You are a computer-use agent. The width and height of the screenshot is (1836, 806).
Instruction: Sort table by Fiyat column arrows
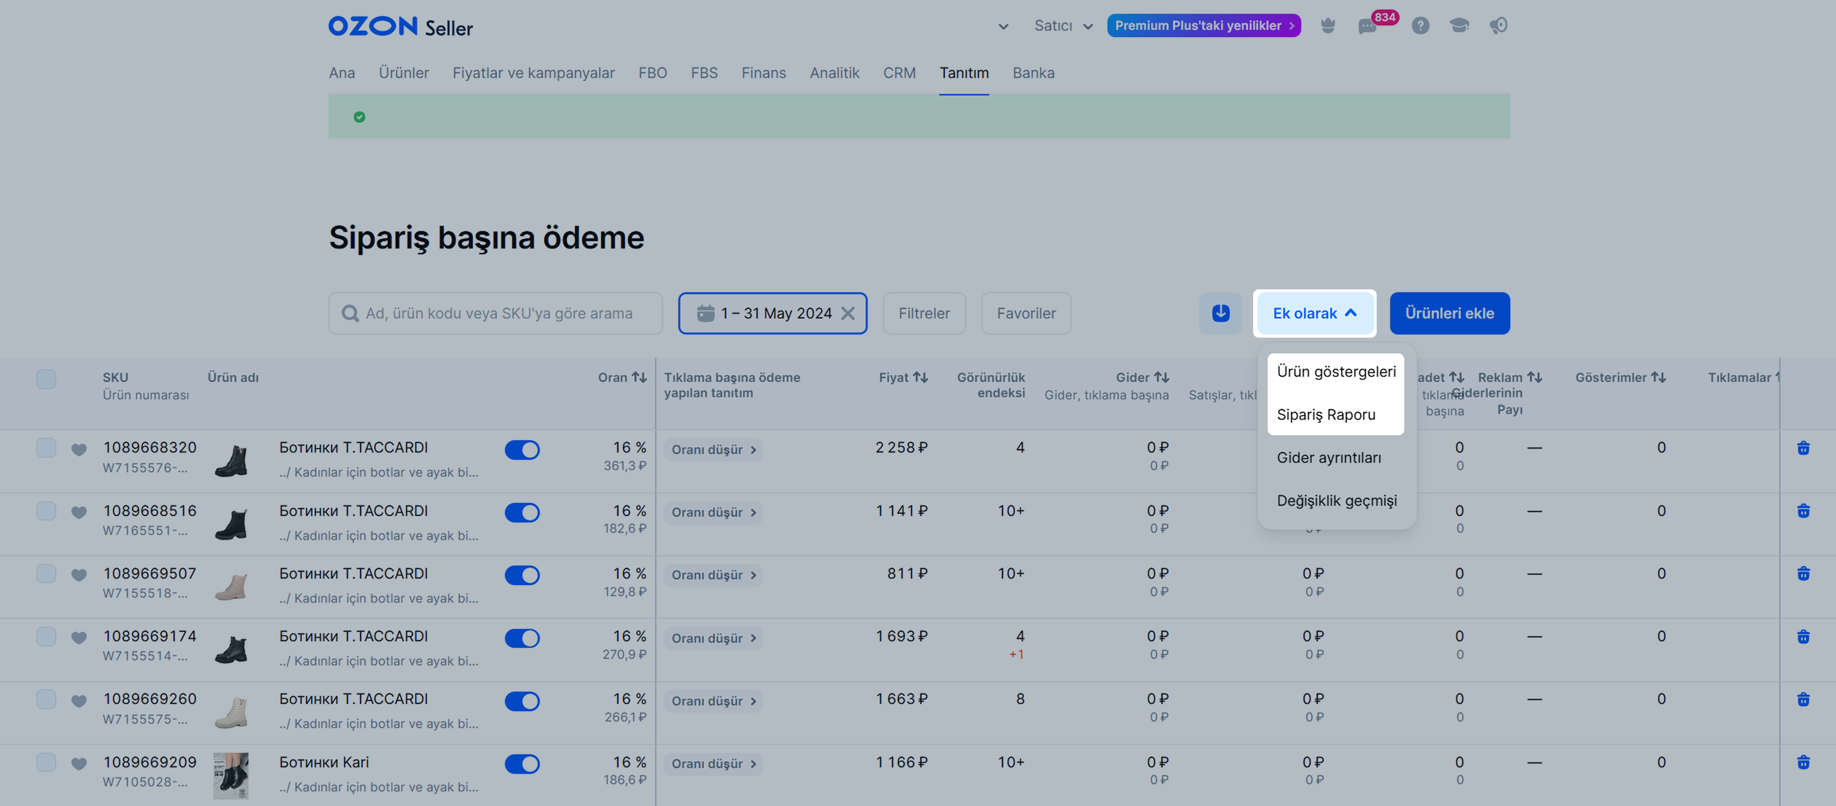[921, 378]
